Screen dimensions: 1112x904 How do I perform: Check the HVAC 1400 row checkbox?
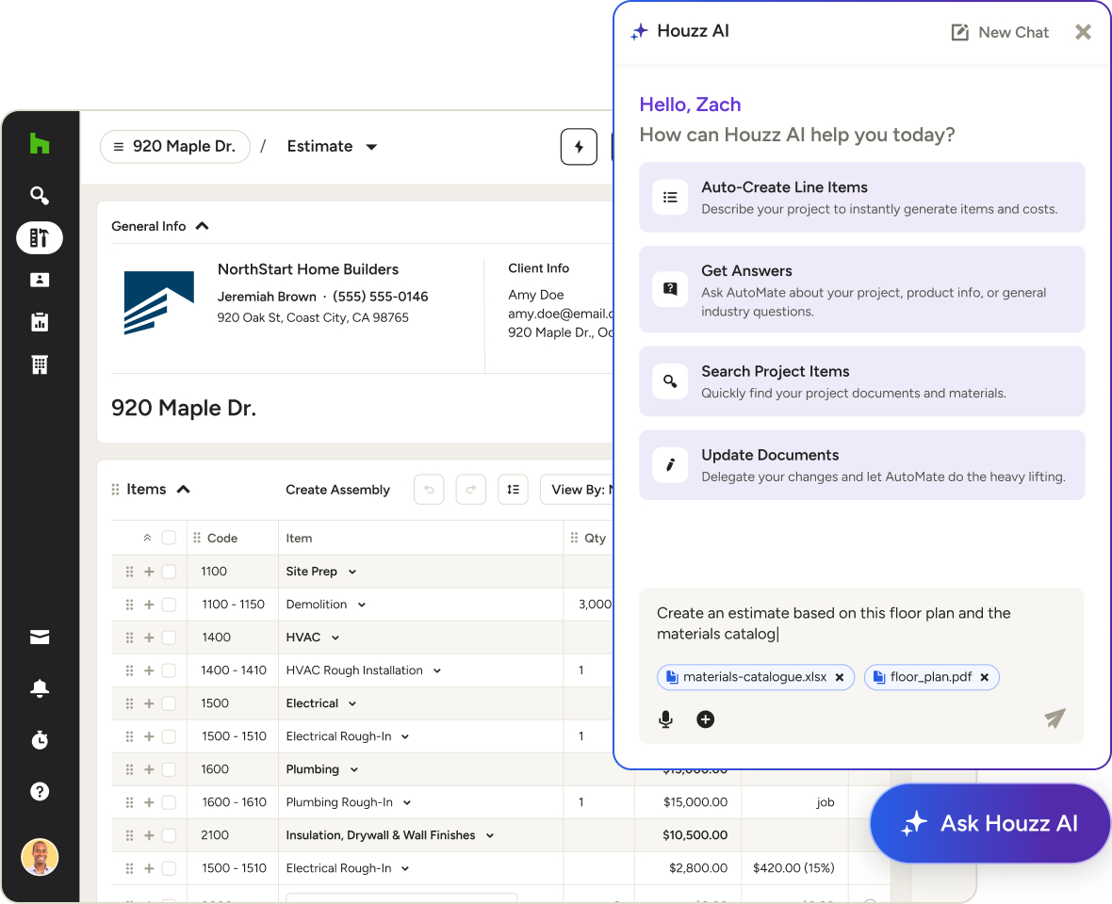pyautogui.click(x=169, y=638)
